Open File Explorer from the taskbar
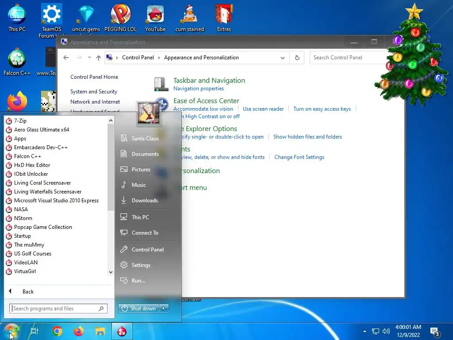 [x=100, y=331]
